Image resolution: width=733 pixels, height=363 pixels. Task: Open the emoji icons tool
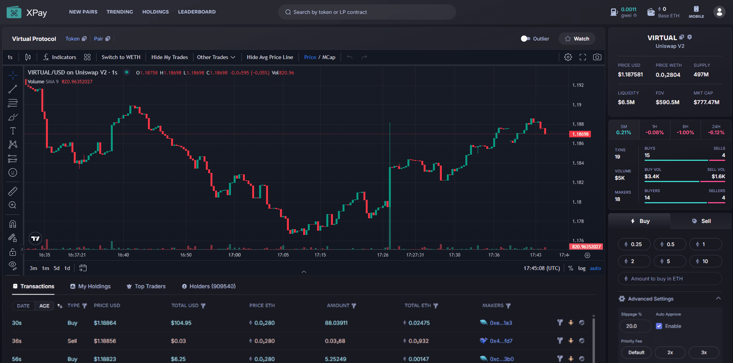click(13, 172)
